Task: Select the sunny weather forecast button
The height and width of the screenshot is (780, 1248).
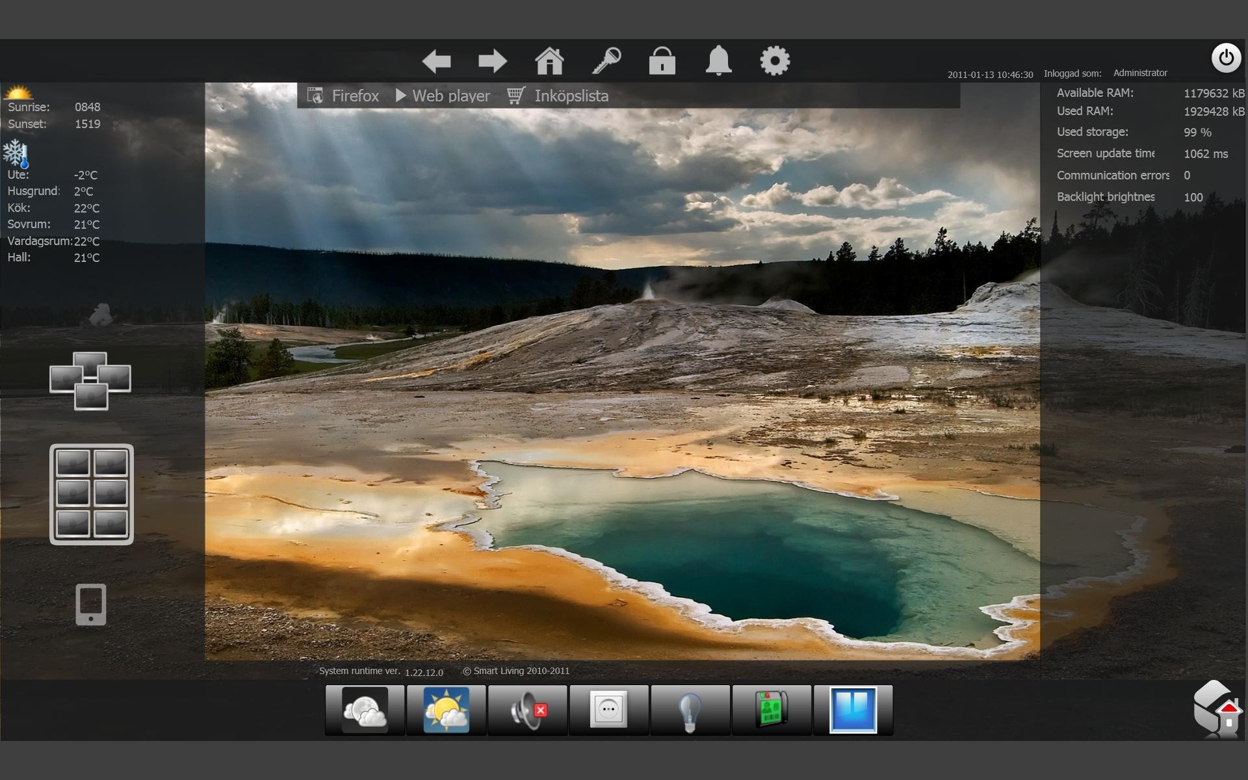Action: (x=447, y=710)
